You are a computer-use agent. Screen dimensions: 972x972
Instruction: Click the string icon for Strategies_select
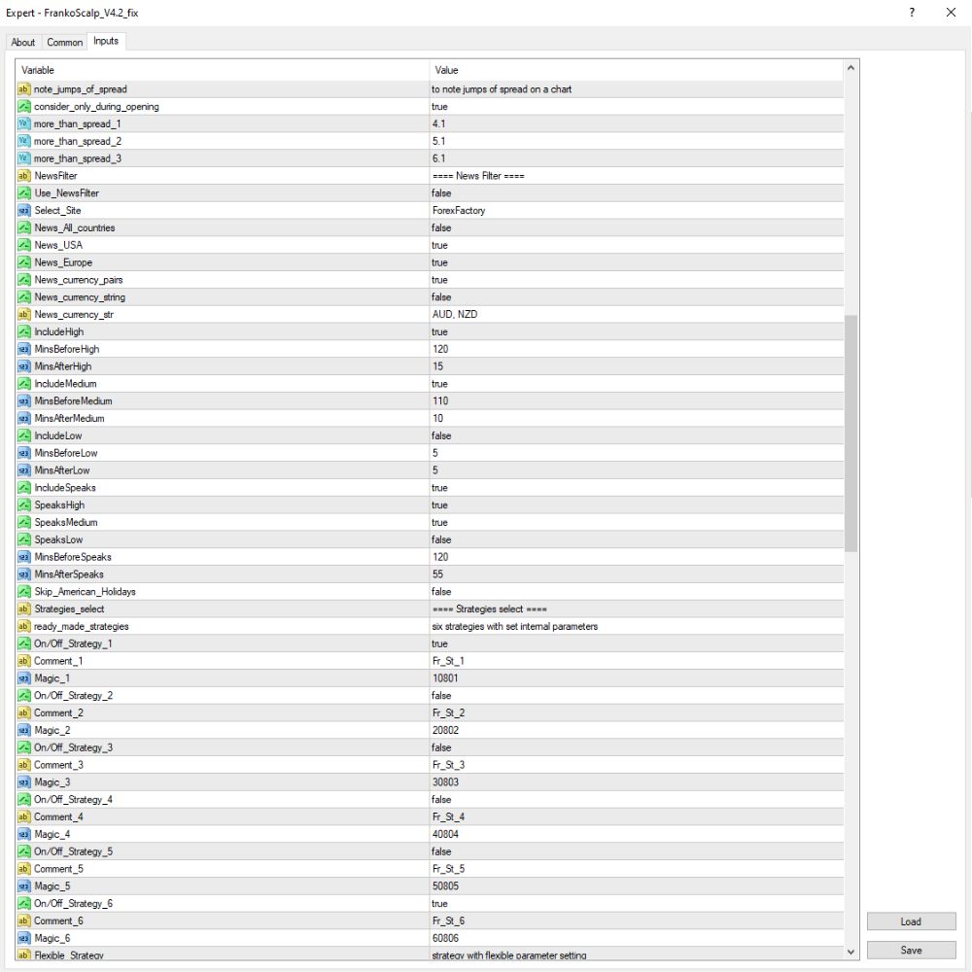(x=24, y=609)
